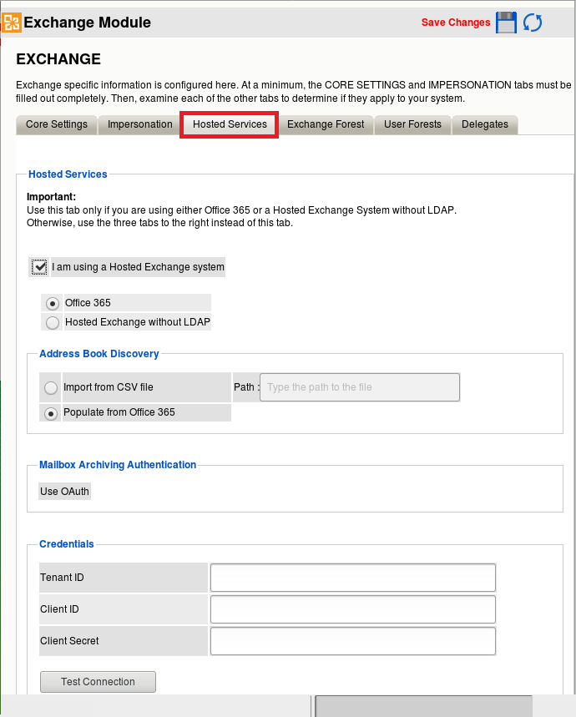The image size is (576, 717).
Task: Switch to the Delegates tab
Action: click(485, 124)
